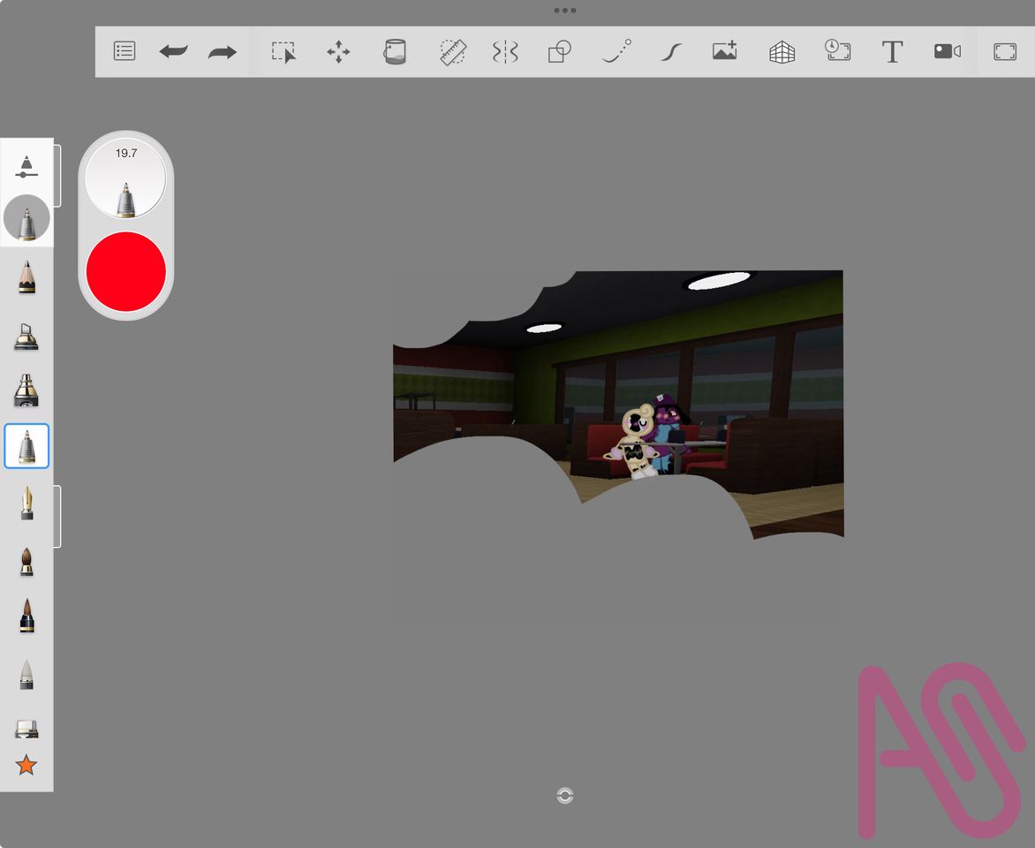
Task: Activate the Transform move tool
Action: click(338, 52)
